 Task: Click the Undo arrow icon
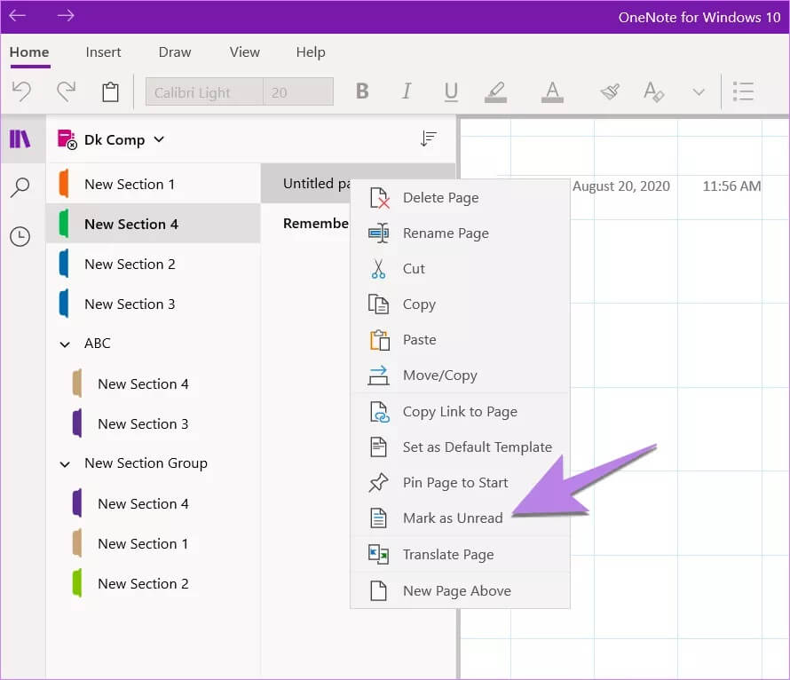click(x=22, y=91)
